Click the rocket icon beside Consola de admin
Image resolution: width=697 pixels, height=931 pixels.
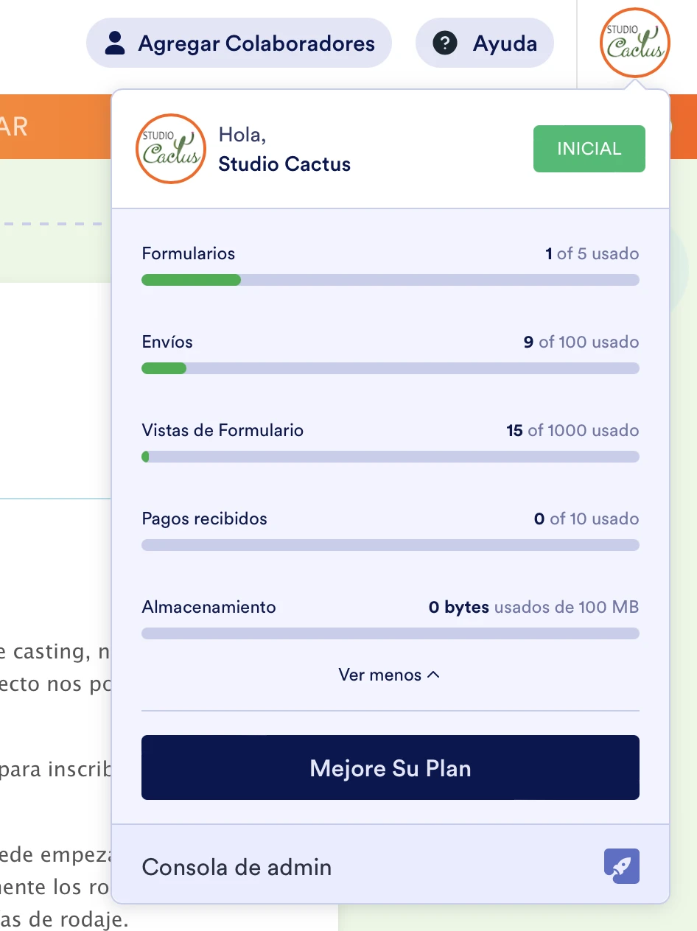tap(621, 866)
